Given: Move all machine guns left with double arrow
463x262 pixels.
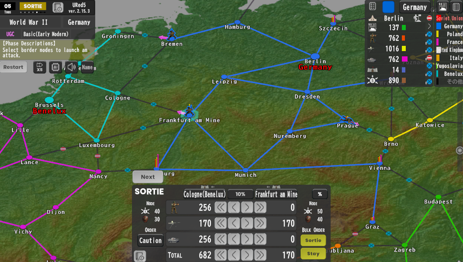Looking at the screenshot, I should [221, 223].
